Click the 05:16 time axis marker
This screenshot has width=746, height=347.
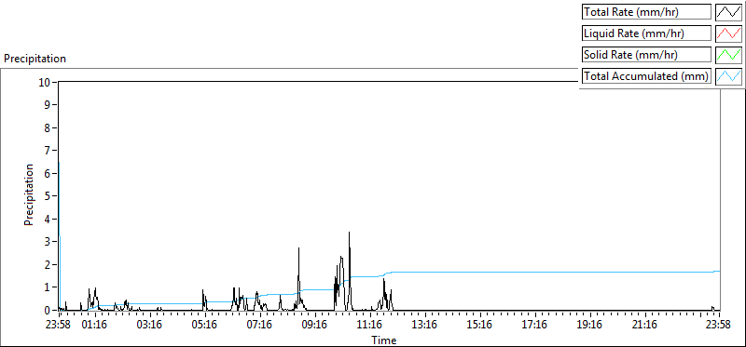click(205, 326)
